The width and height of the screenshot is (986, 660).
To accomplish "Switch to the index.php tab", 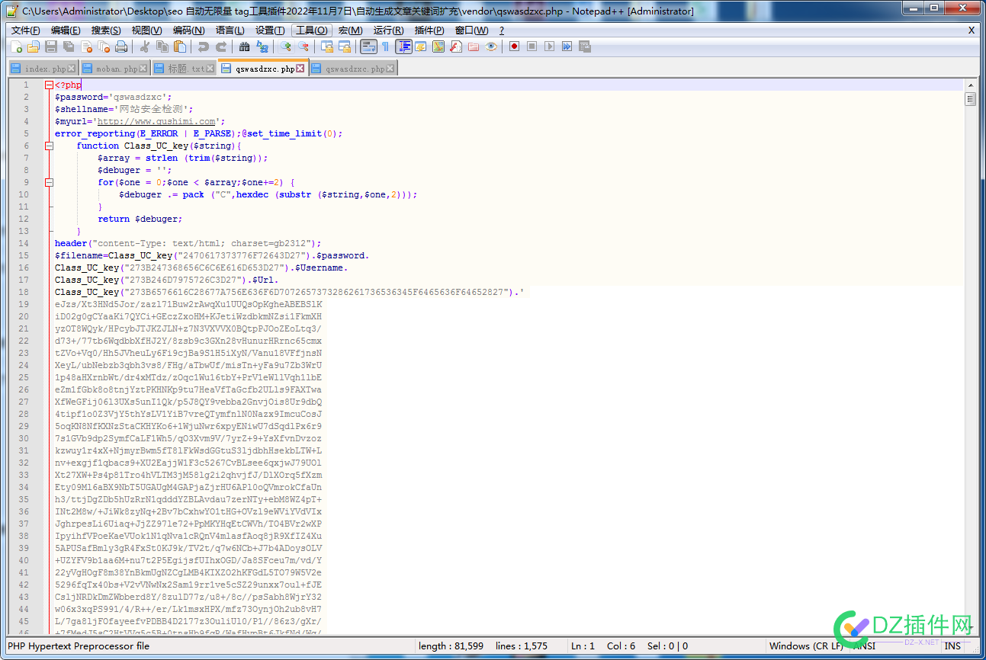I will (43, 69).
